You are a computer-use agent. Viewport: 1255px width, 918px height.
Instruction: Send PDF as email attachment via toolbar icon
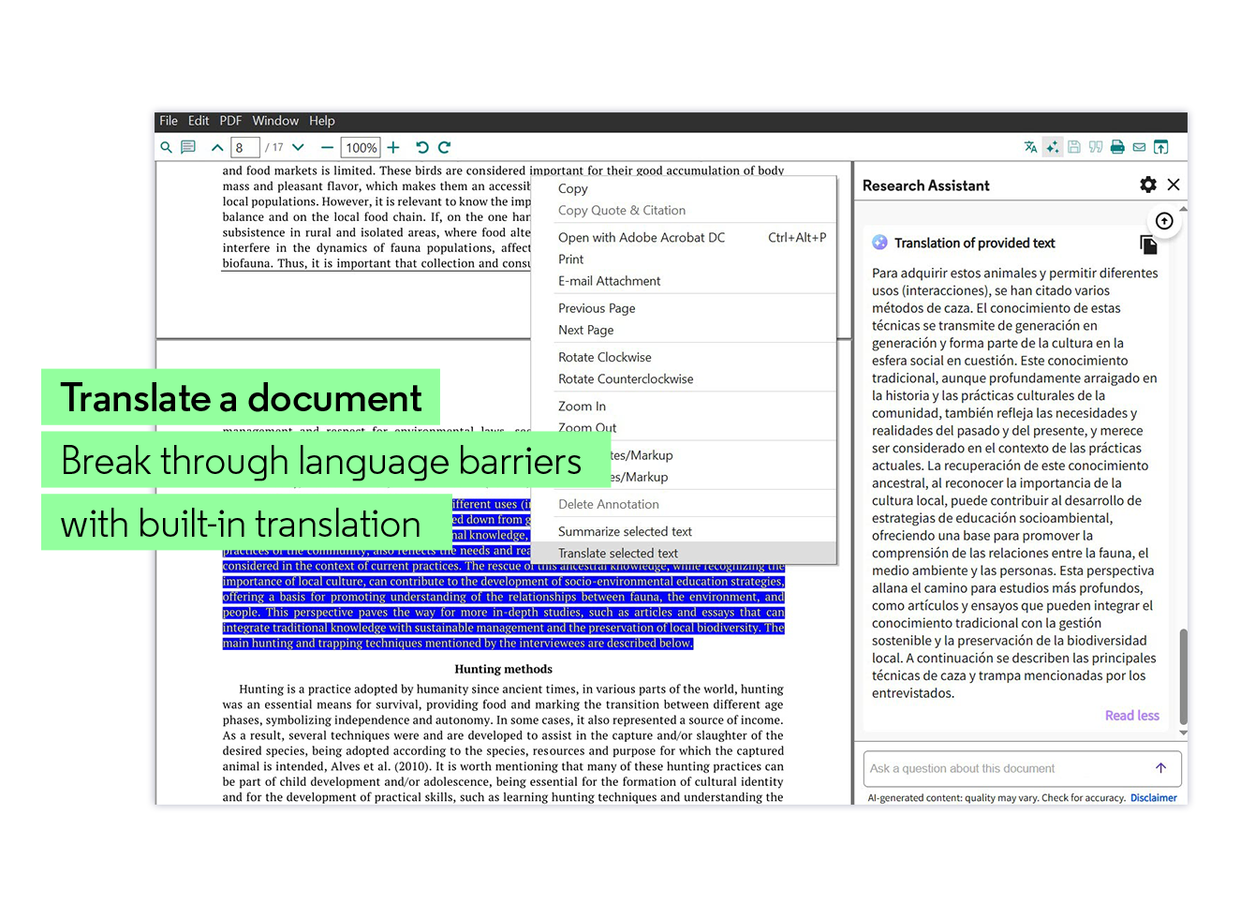point(1139,147)
